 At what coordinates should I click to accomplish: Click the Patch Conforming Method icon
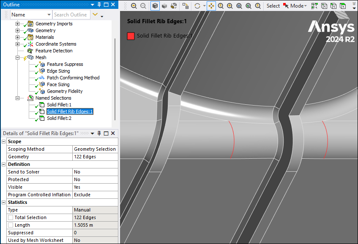41,78
